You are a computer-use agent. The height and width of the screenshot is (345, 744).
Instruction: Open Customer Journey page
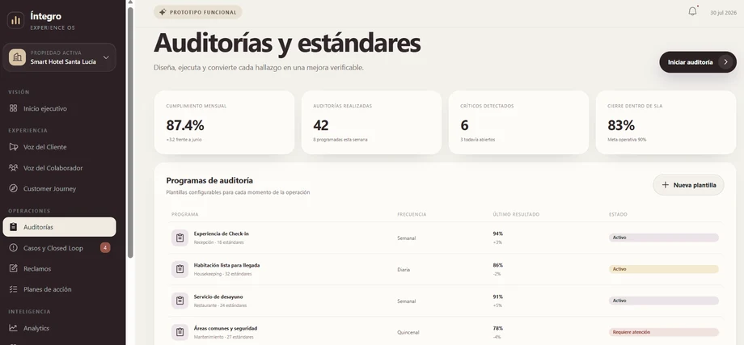[x=59, y=188]
